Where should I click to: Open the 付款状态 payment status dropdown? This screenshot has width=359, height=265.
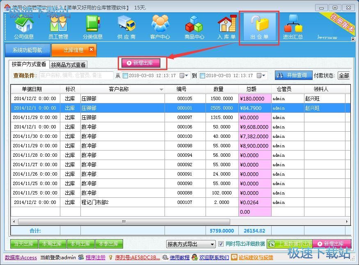(x=343, y=76)
